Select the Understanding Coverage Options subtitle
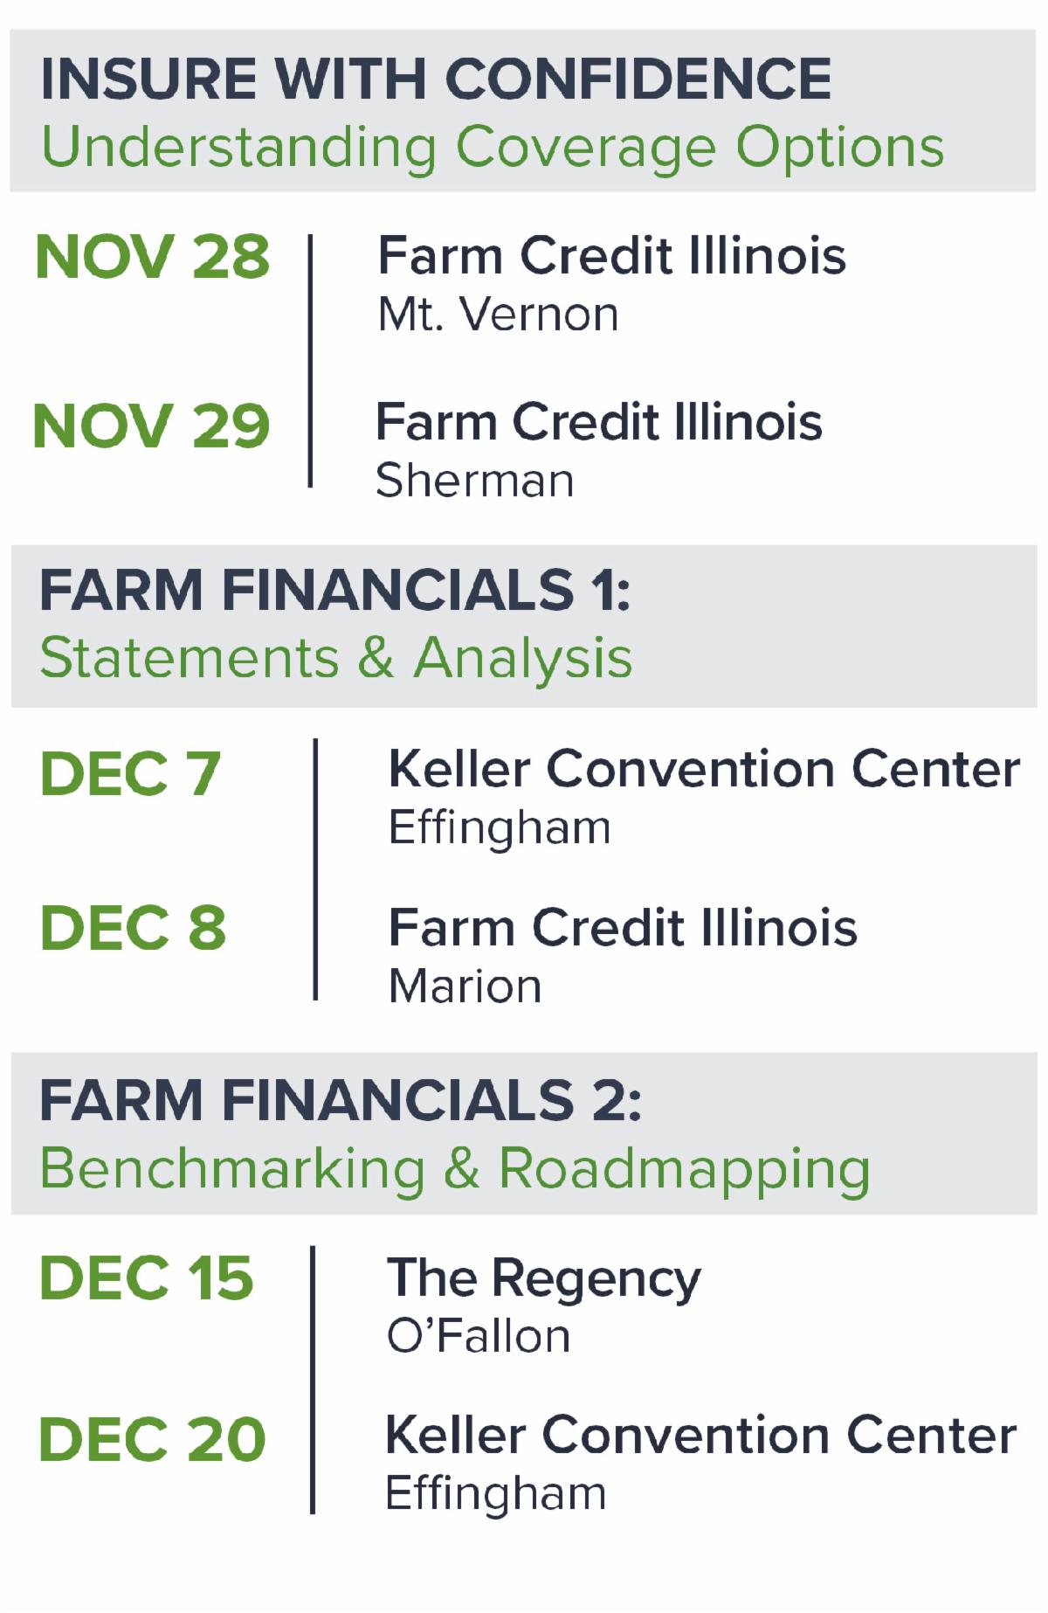Image resolution: width=1048 pixels, height=1613 pixels. click(493, 147)
